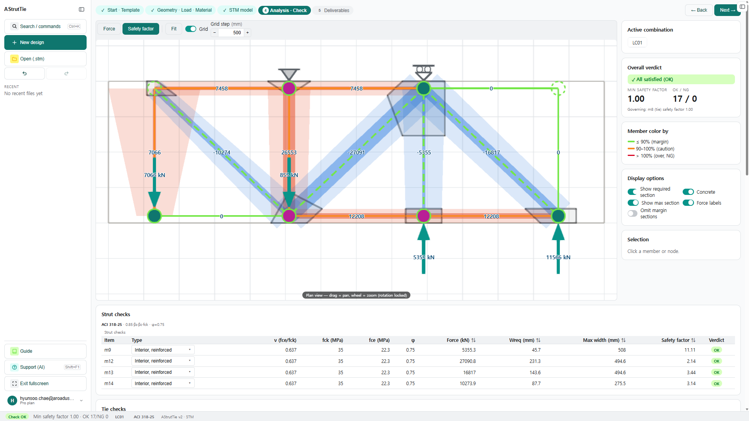
Task: Click the Fit view button
Action: [174, 29]
